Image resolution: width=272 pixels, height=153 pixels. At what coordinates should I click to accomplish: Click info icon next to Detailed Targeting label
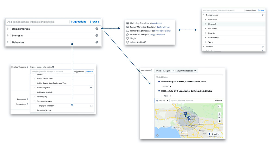click(27, 67)
